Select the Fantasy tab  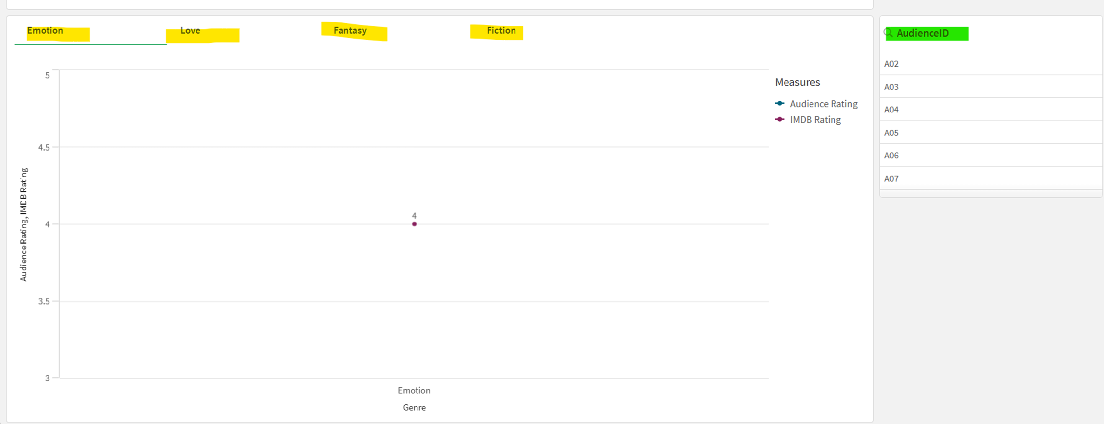point(350,31)
